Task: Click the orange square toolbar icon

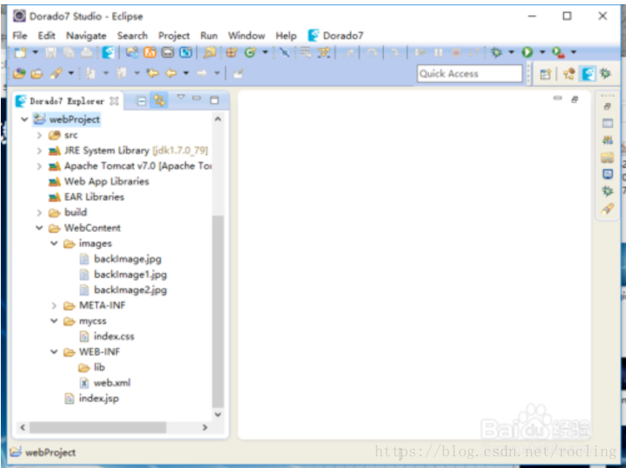Action: (149, 53)
